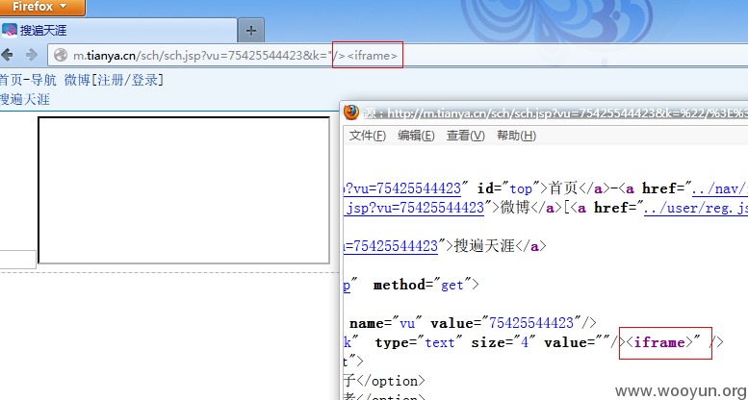Click the source window title URL text
The image size is (748, 400).
(567, 113)
